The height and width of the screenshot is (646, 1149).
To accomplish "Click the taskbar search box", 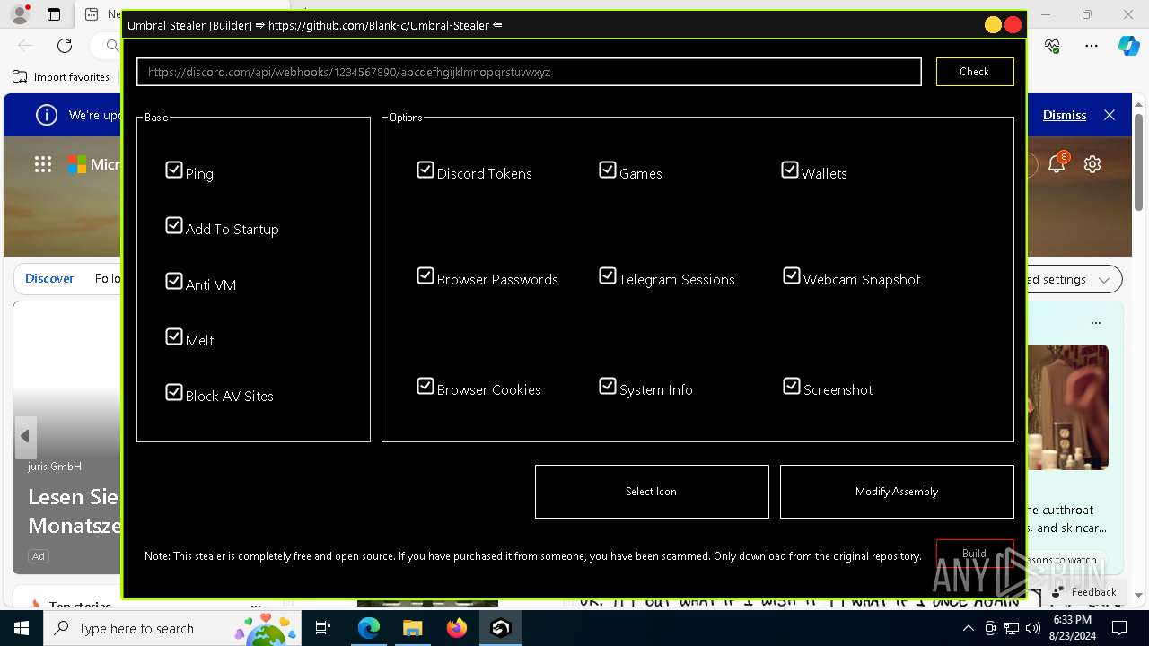I will [x=171, y=628].
